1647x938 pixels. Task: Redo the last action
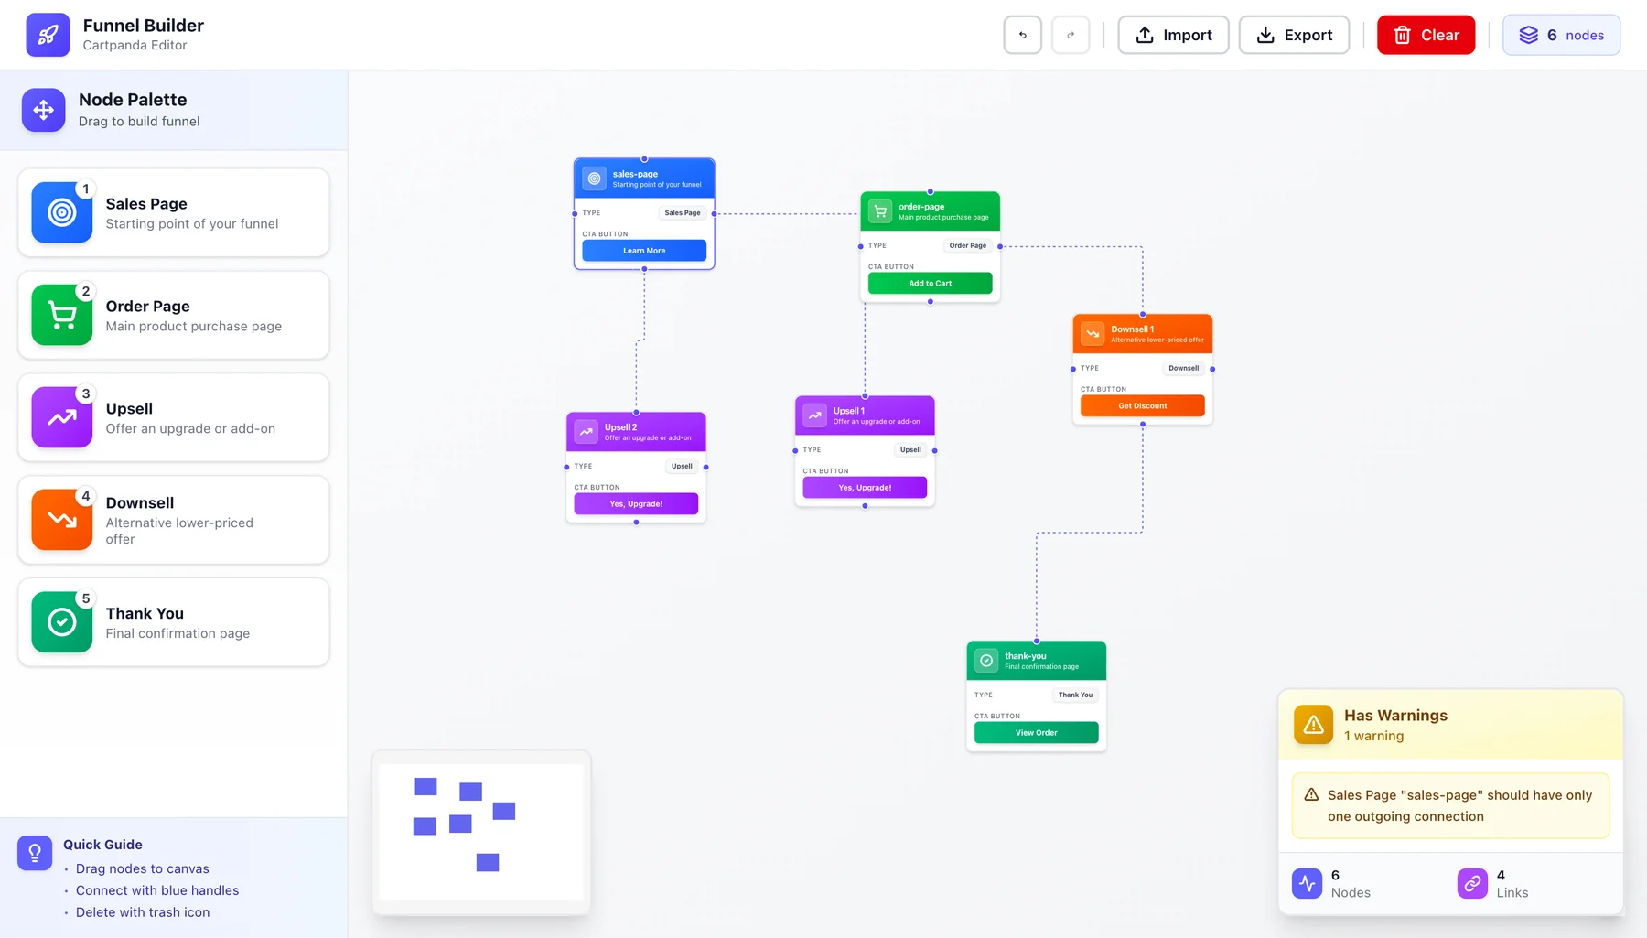click(1071, 35)
